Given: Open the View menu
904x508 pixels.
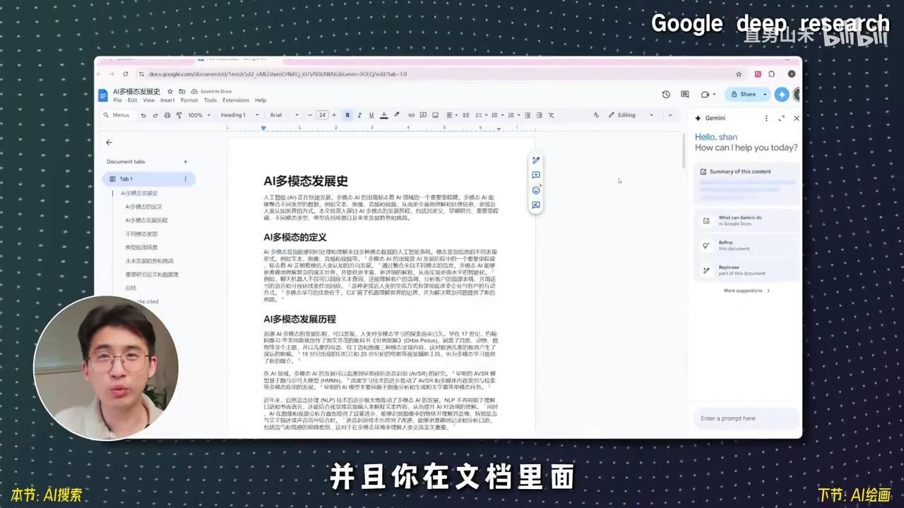Looking at the screenshot, I should 148,100.
